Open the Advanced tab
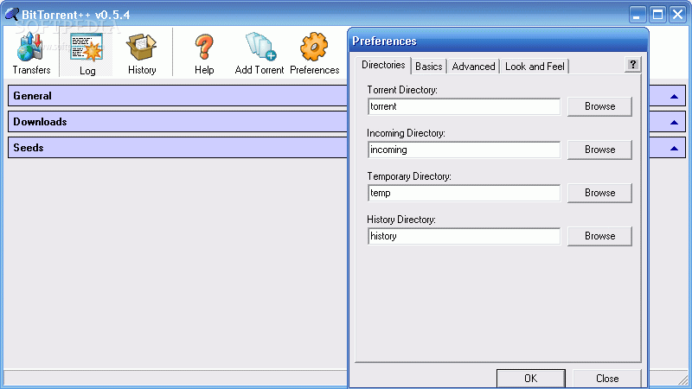Image resolution: width=692 pixels, height=389 pixels. tap(473, 67)
